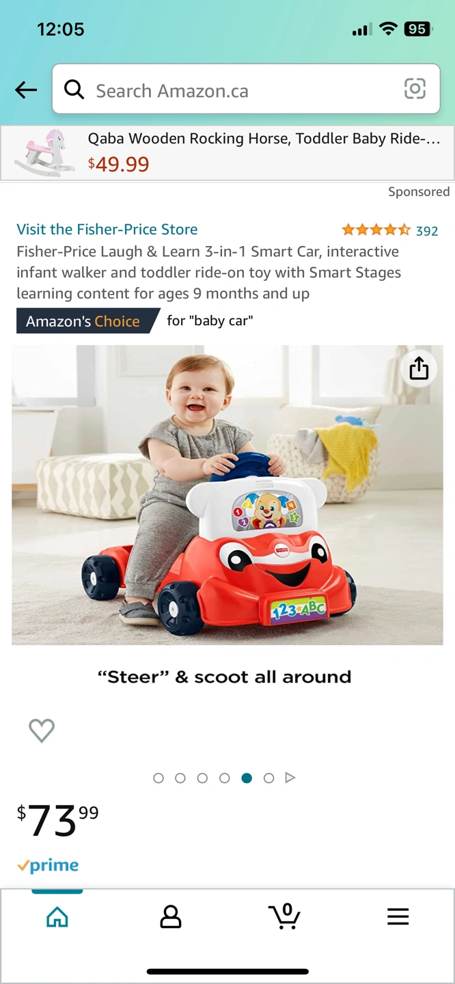455x984 pixels.
Task: Open account profile tab
Action: 170,916
